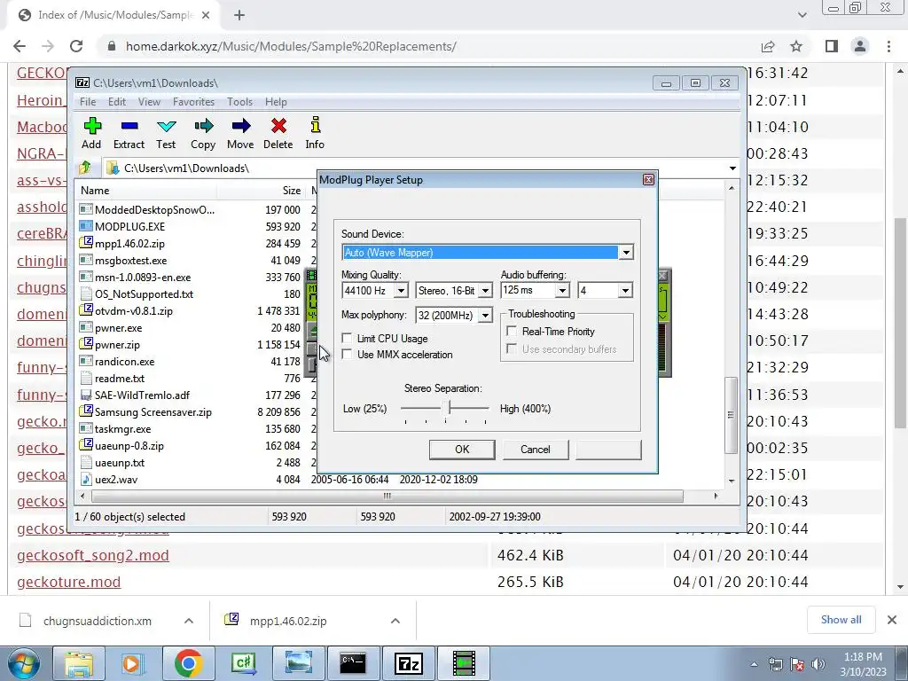Select Samsung Screensaver.zip in file list

tap(153, 412)
